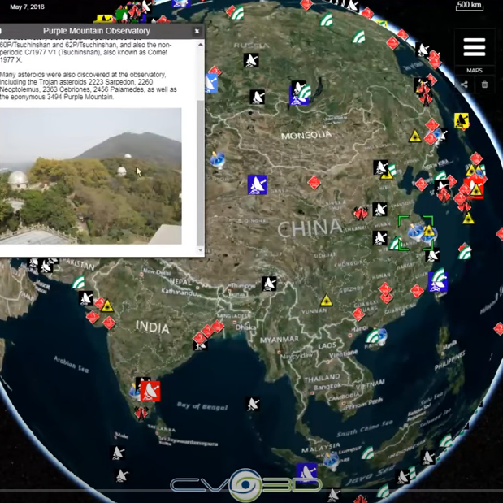Select the black dish icon below the green bracket
Image resolution: width=503 pixels, height=503 pixels.
click(x=432, y=255)
